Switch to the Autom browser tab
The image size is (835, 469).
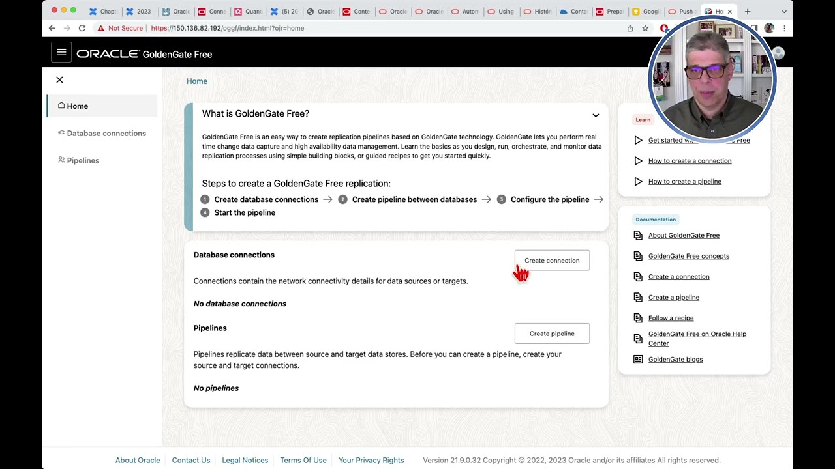[464, 11]
